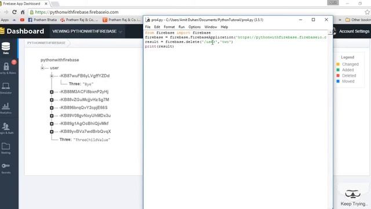Open Other bookmarks folder
Image resolution: width=371 pixels, height=209 pixels.
(x=358, y=20)
